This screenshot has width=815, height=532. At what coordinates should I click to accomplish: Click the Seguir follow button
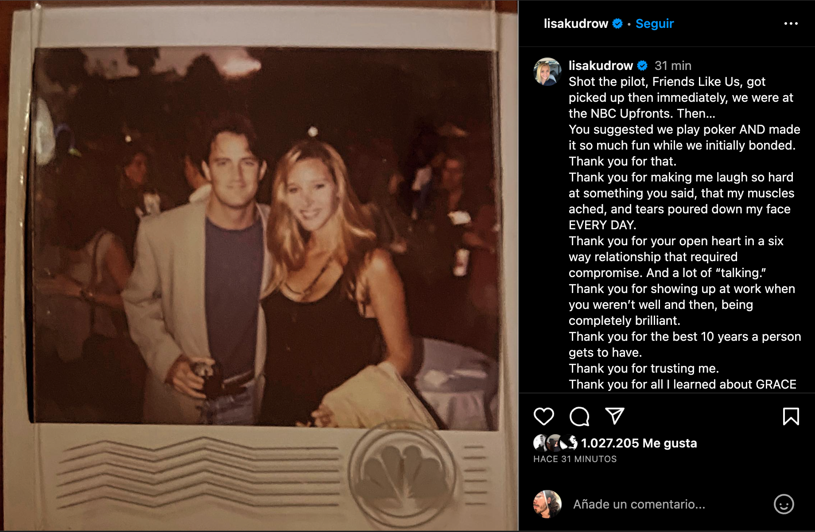pyautogui.click(x=655, y=23)
